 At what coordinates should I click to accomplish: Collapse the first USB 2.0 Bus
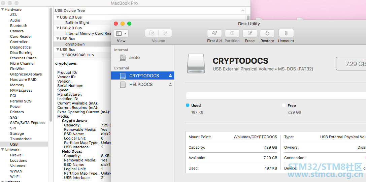[58, 17]
